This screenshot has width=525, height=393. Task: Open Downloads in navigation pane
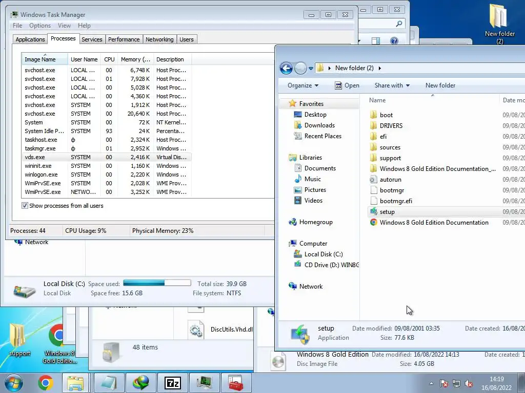(x=319, y=125)
